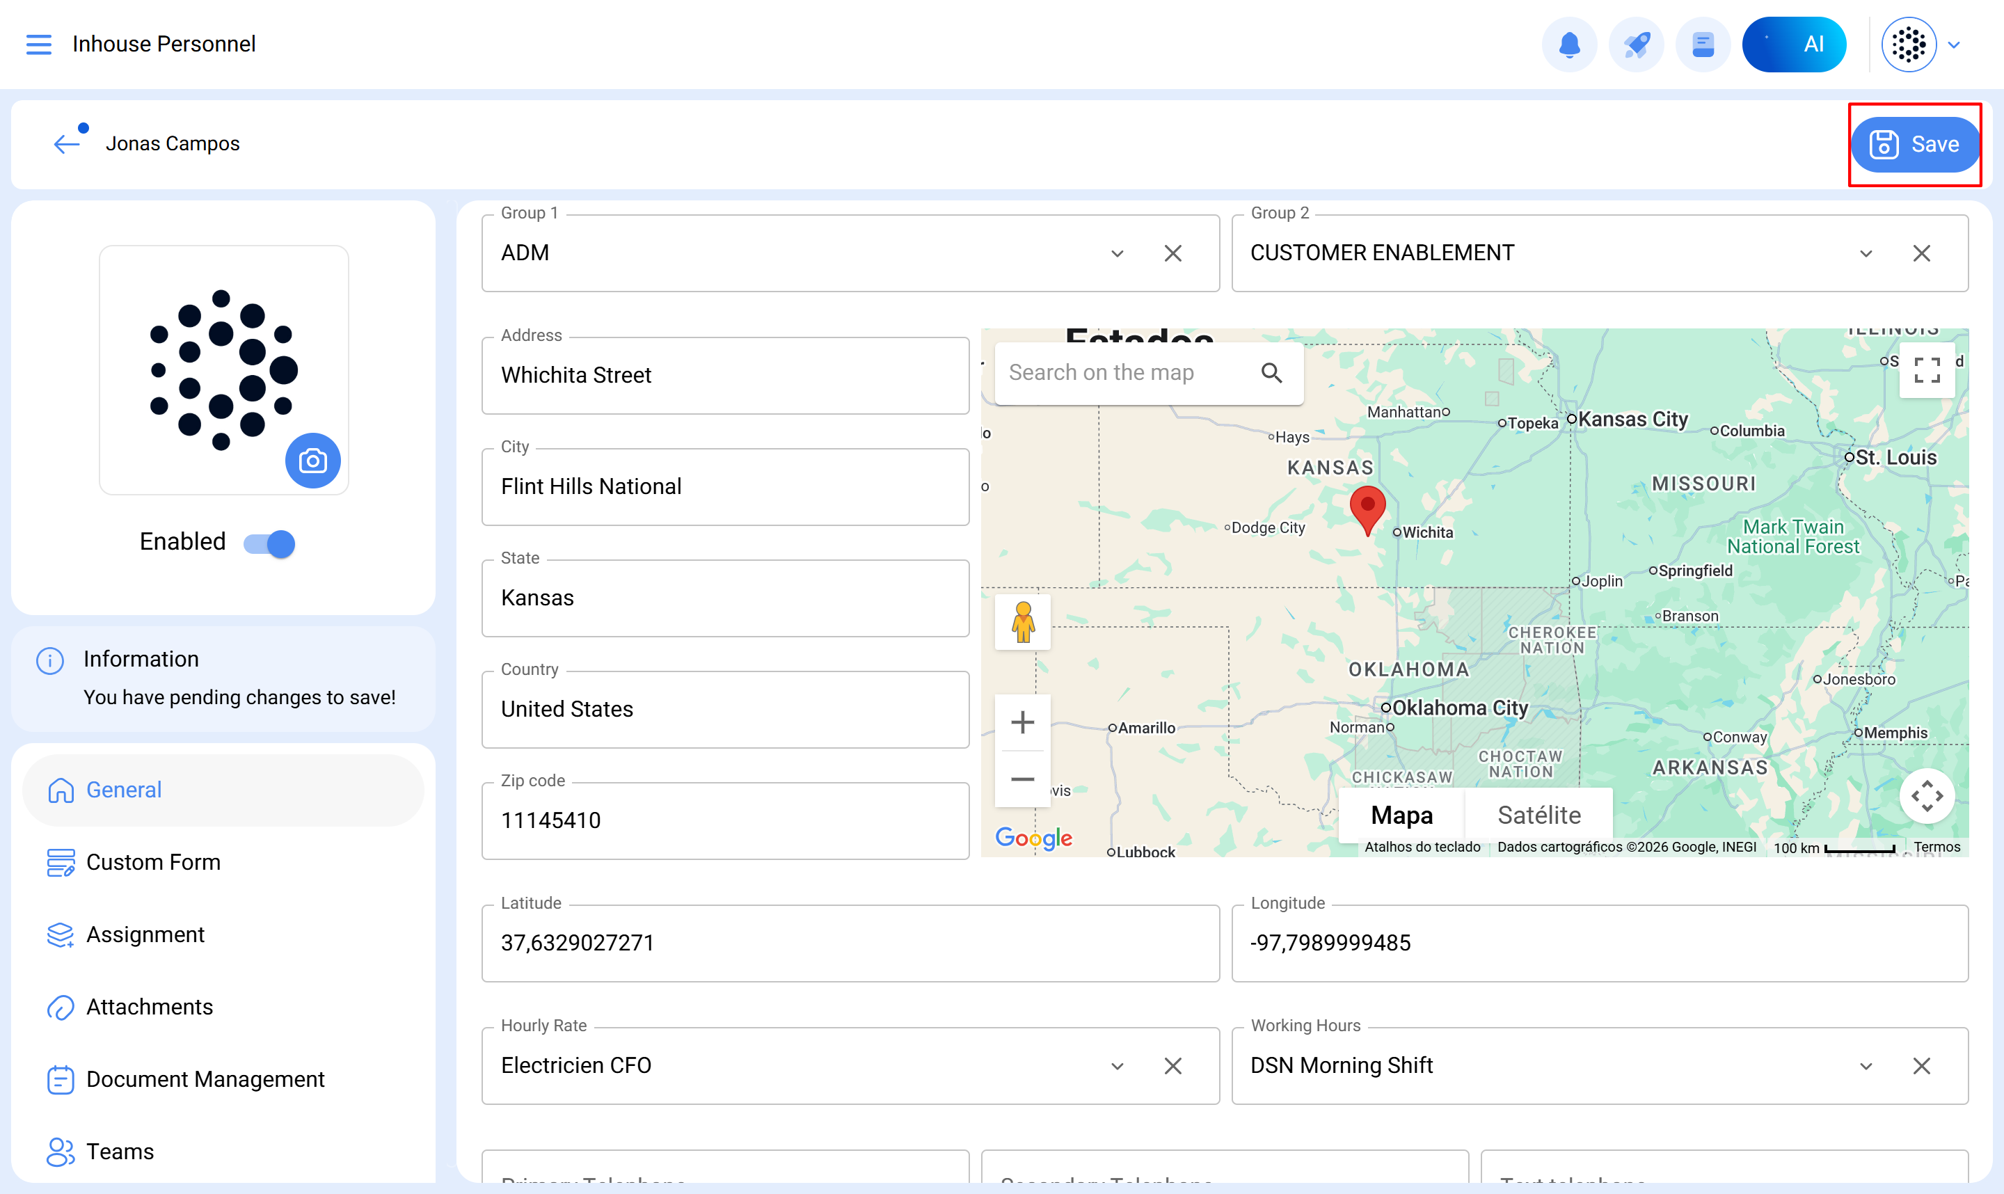This screenshot has width=2004, height=1194.
Task: Click the rocket launch icon
Action: (1635, 45)
